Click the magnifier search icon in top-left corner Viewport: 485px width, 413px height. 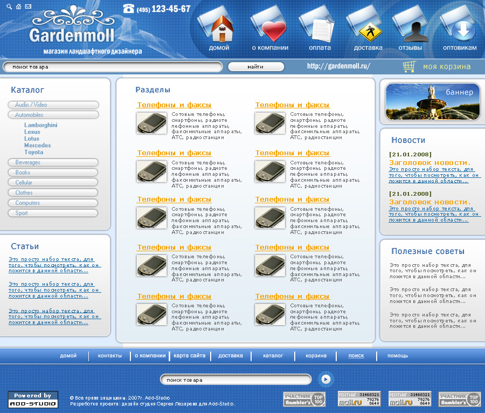(x=9, y=6)
